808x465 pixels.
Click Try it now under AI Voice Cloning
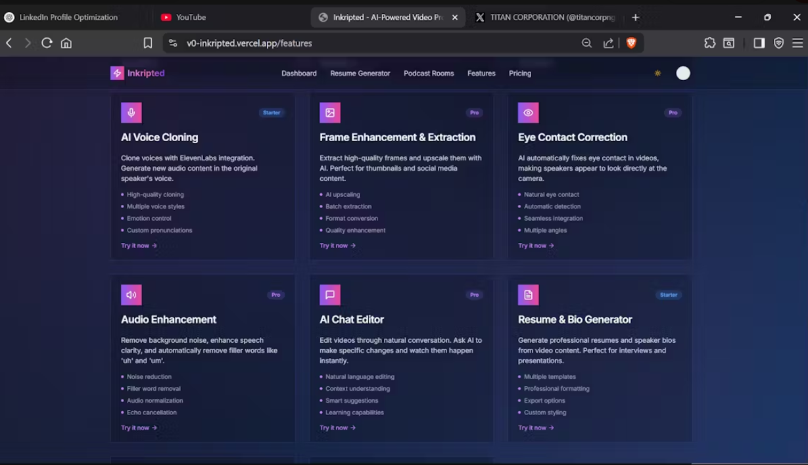[x=139, y=246]
